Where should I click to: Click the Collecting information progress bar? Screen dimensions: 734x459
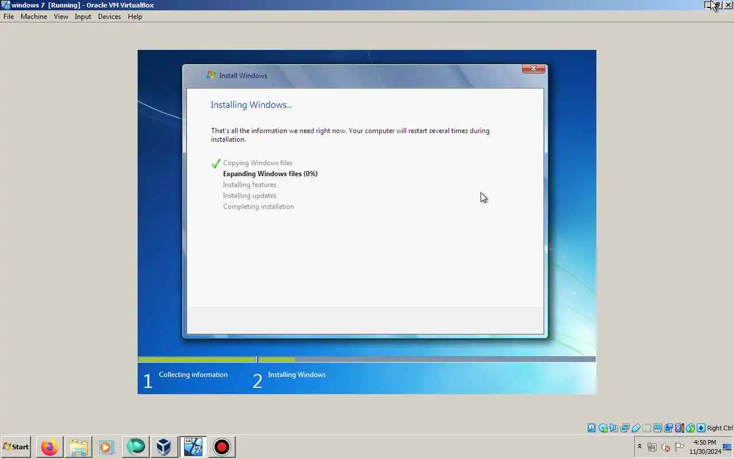[197, 359]
